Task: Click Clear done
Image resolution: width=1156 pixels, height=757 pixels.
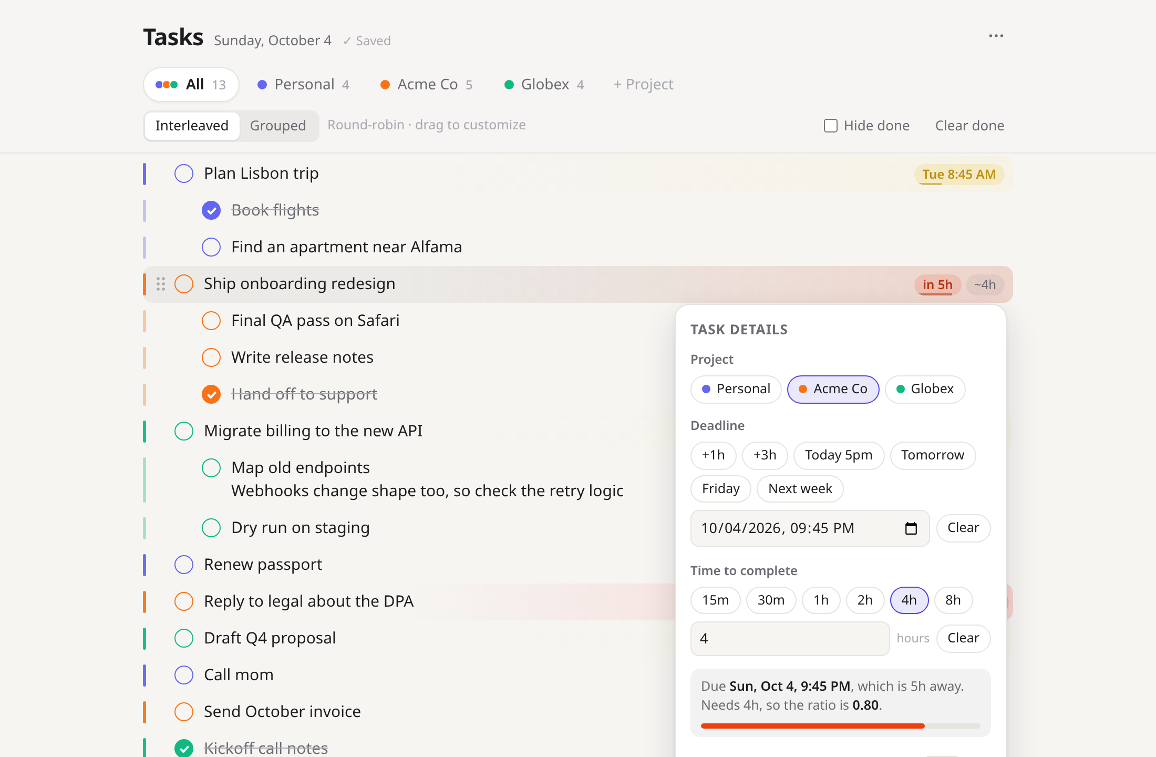Action: point(969,126)
